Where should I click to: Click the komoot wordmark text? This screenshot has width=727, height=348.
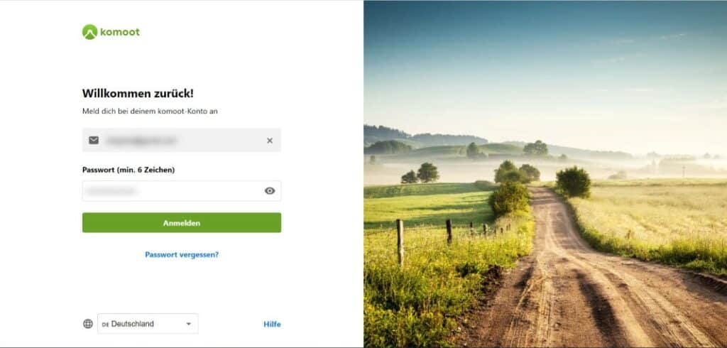click(x=119, y=32)
